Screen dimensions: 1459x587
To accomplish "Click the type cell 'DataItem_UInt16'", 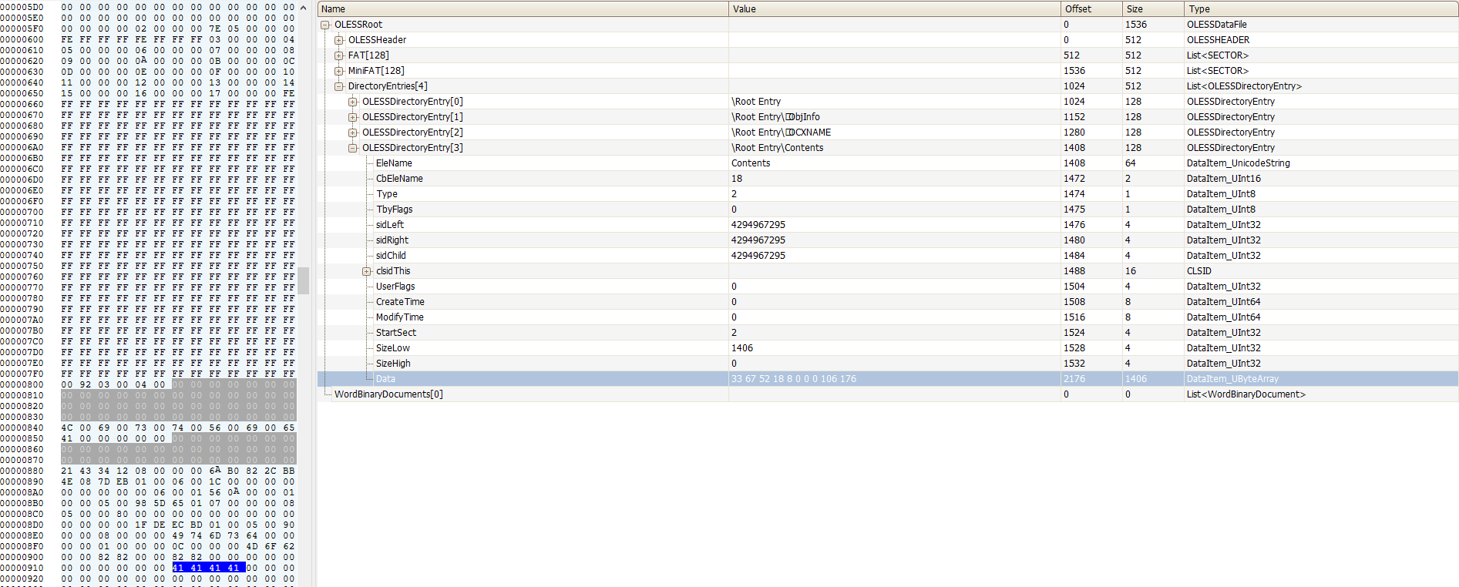I will [1224, 179].
